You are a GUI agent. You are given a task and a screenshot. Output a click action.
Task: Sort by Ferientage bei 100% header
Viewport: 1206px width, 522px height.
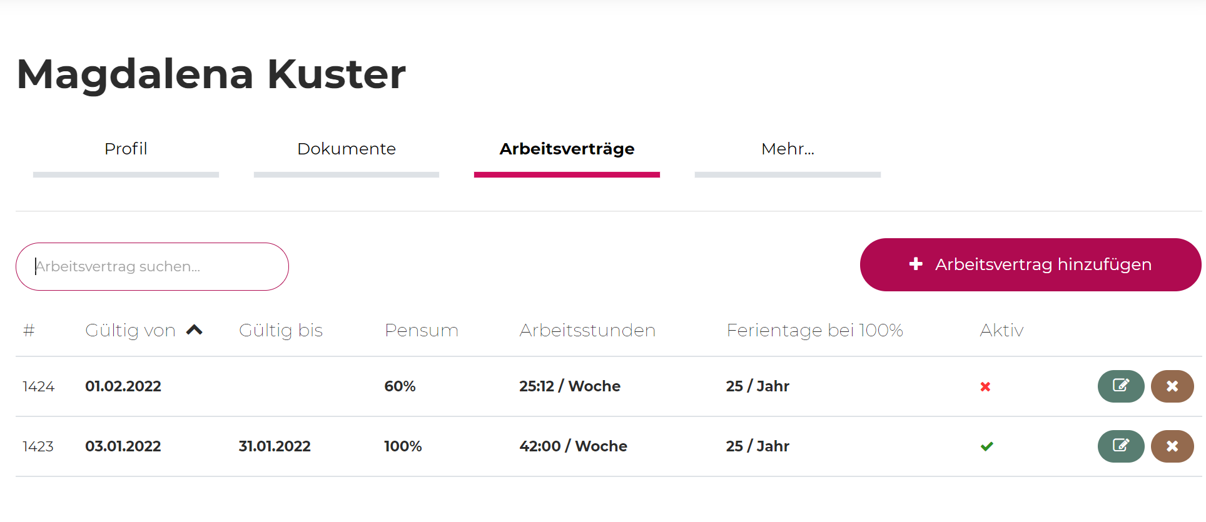click(814, 330)
